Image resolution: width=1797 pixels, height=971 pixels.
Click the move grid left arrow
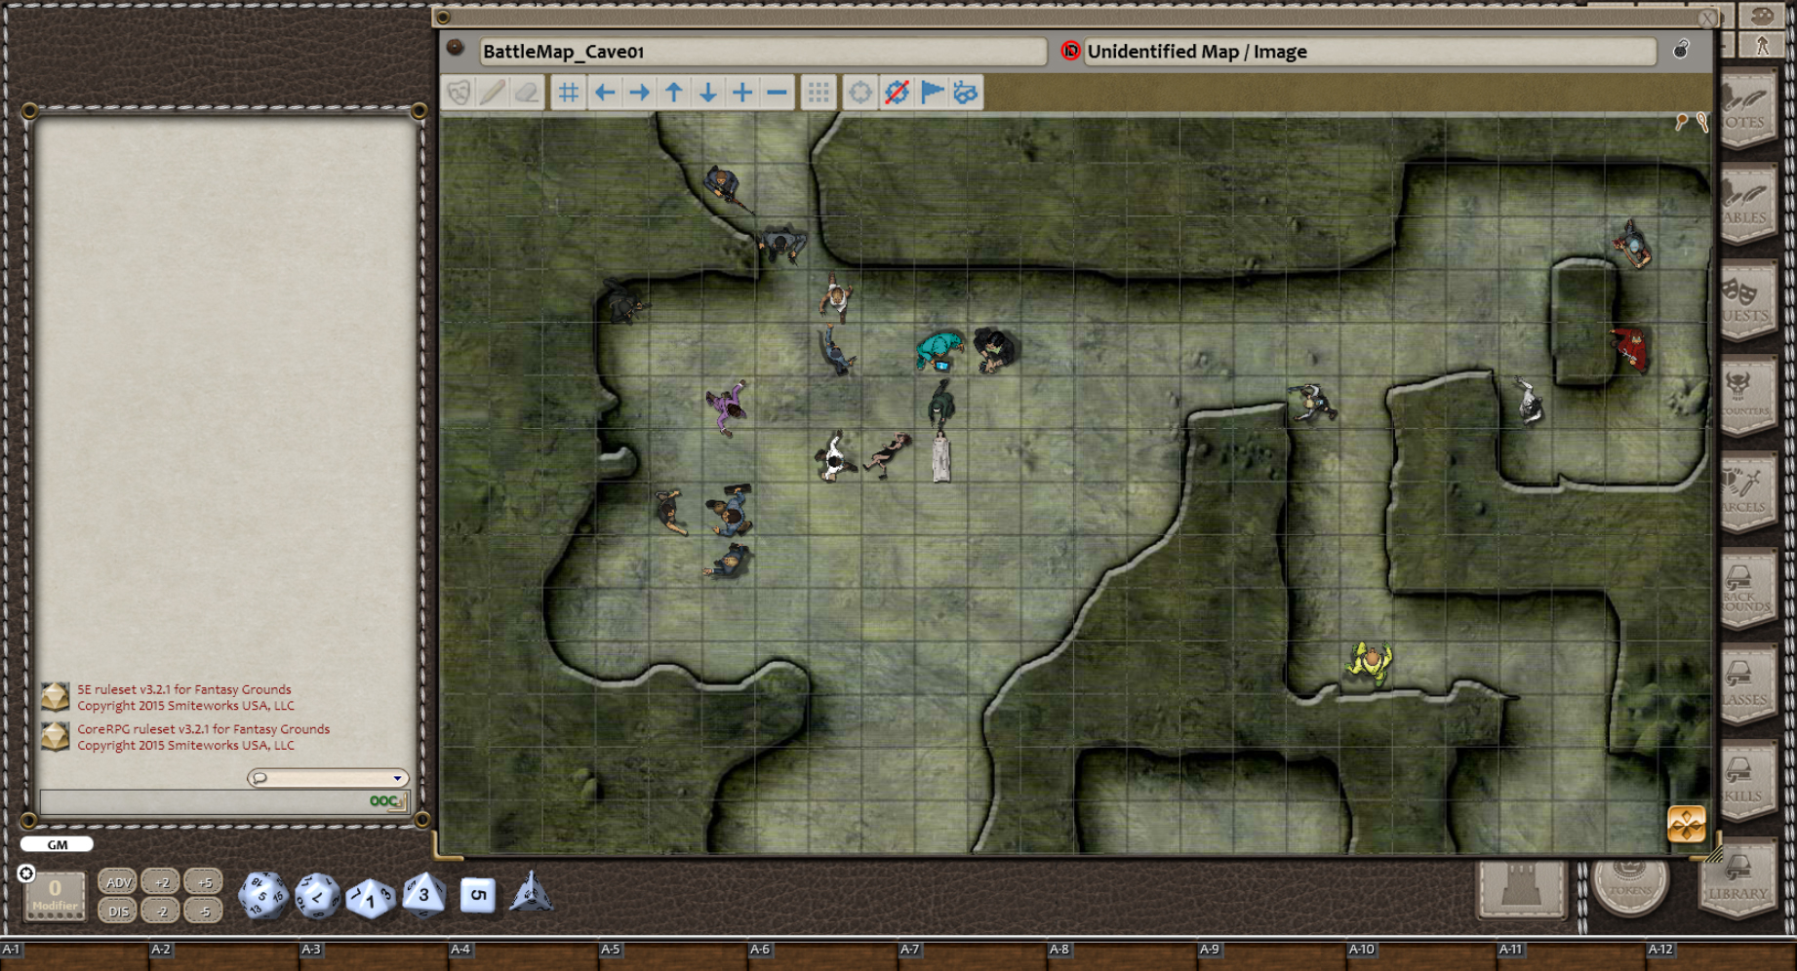click(605, 93)
